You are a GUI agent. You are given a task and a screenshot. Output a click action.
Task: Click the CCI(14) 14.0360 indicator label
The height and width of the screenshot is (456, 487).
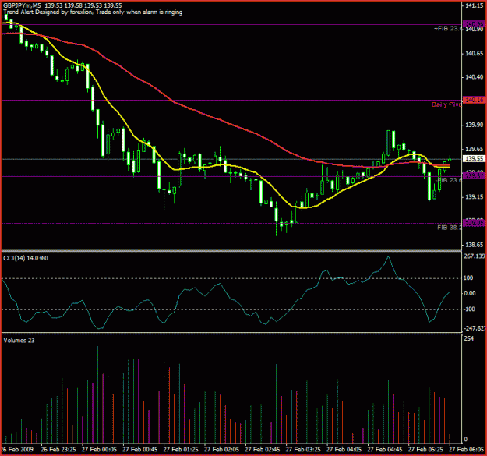(26, 258)
